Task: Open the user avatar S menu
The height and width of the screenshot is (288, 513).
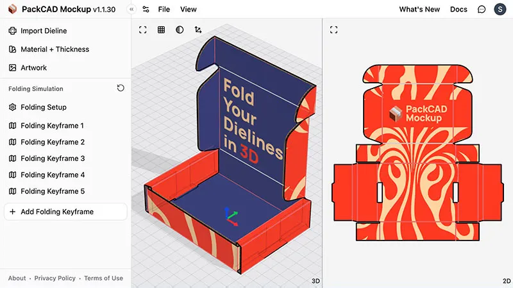Action: [x=500, y=9]
